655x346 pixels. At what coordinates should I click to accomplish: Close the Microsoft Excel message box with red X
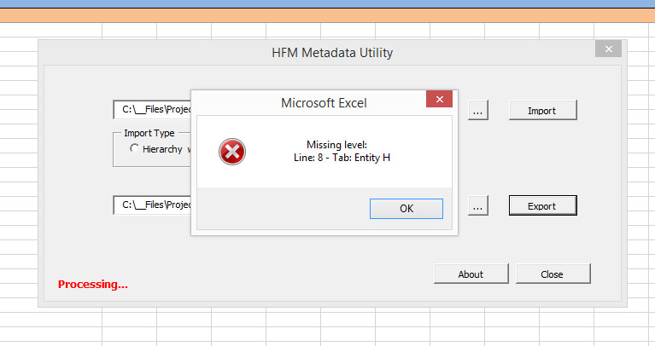tap(439, 101)
